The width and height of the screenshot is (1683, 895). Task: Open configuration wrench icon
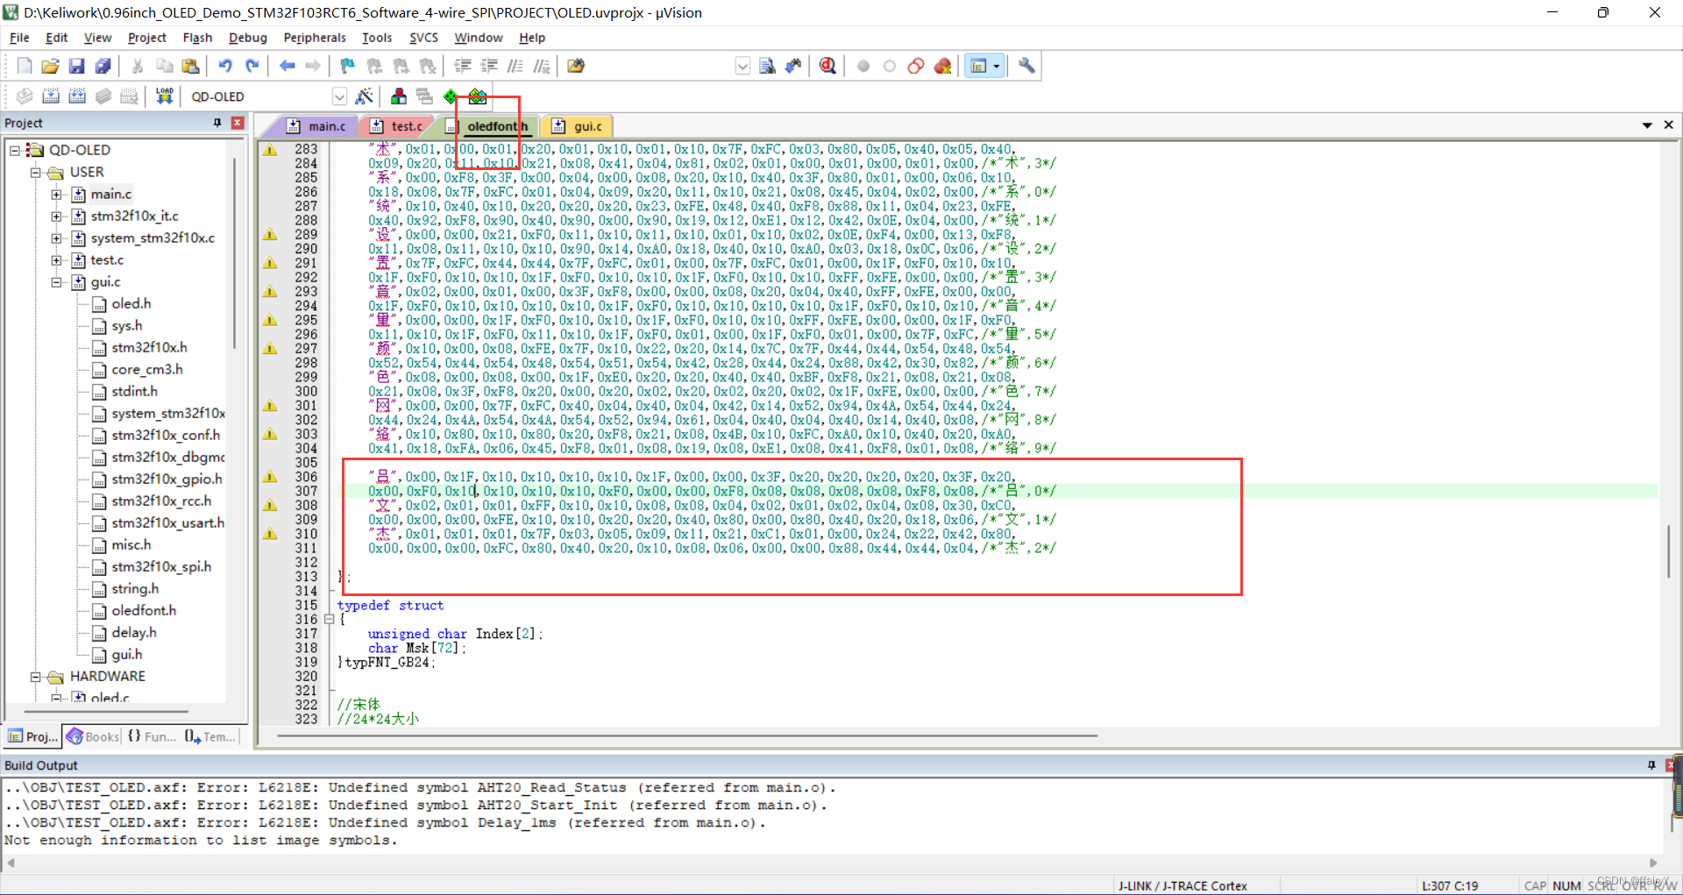(1026, 66)
